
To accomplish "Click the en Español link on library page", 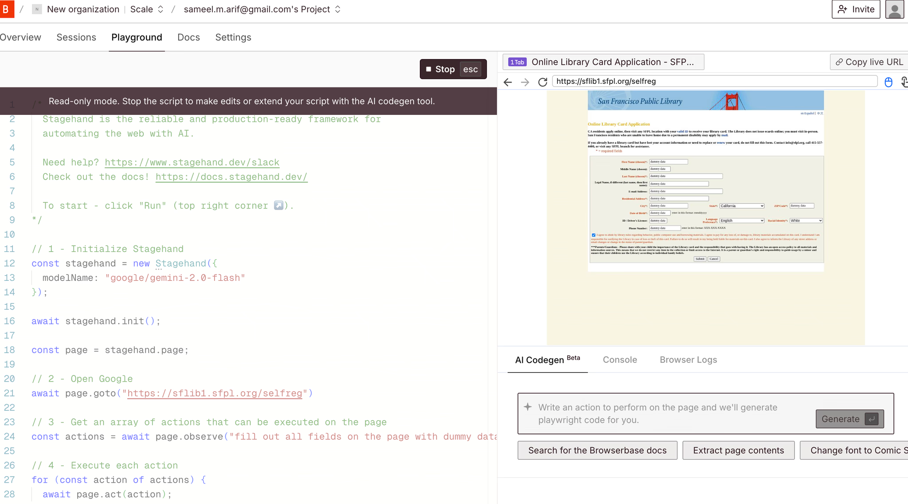I will click(x=807, y=114).
